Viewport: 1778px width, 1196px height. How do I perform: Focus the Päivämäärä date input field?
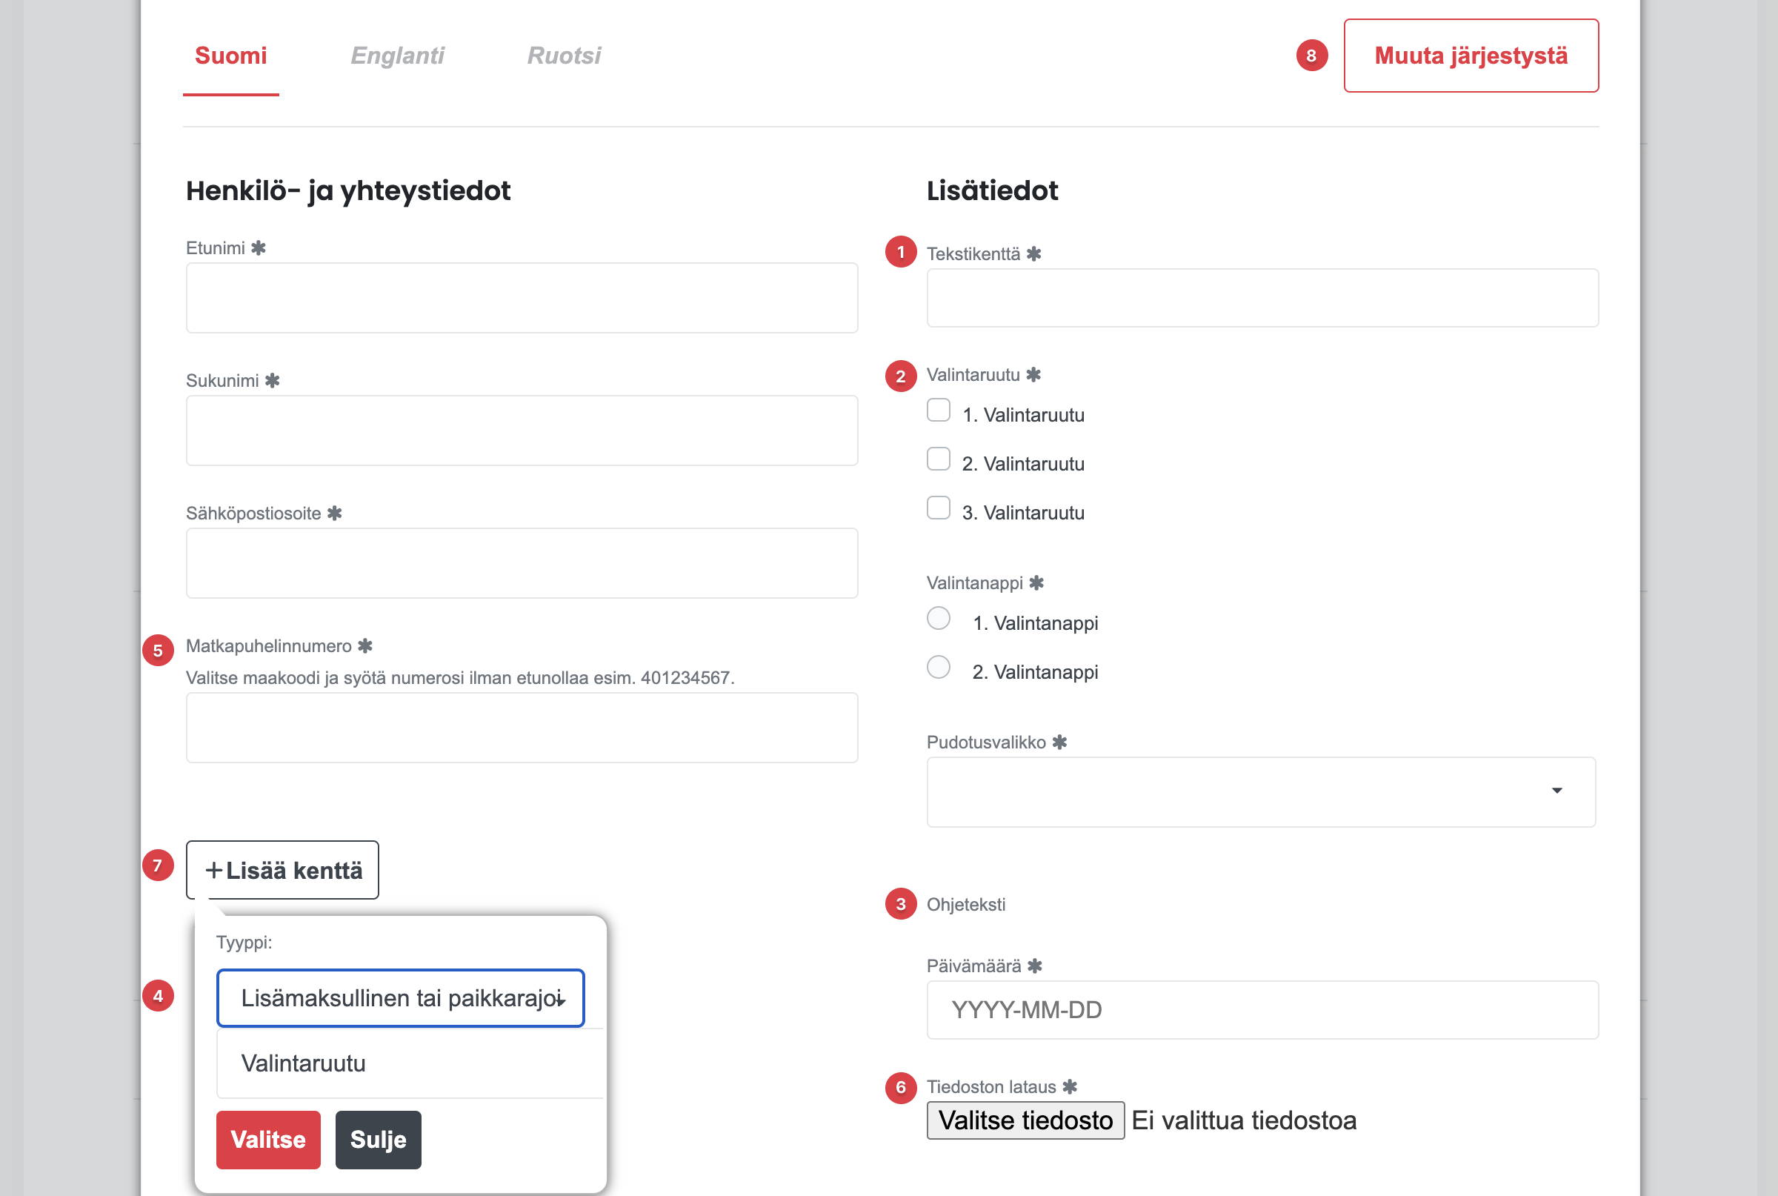1262,1010
